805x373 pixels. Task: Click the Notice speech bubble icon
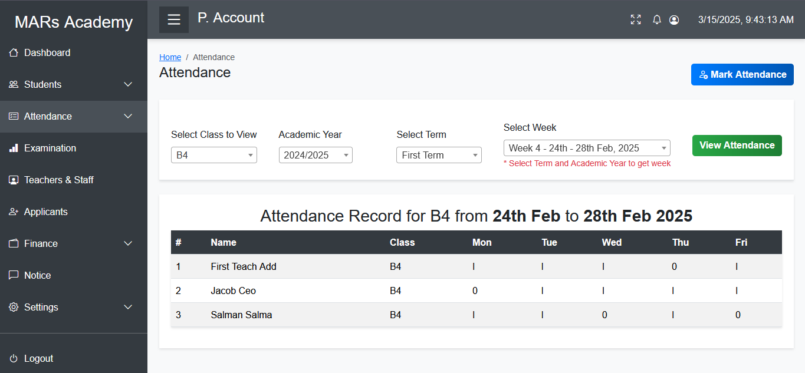click(14, 275)
